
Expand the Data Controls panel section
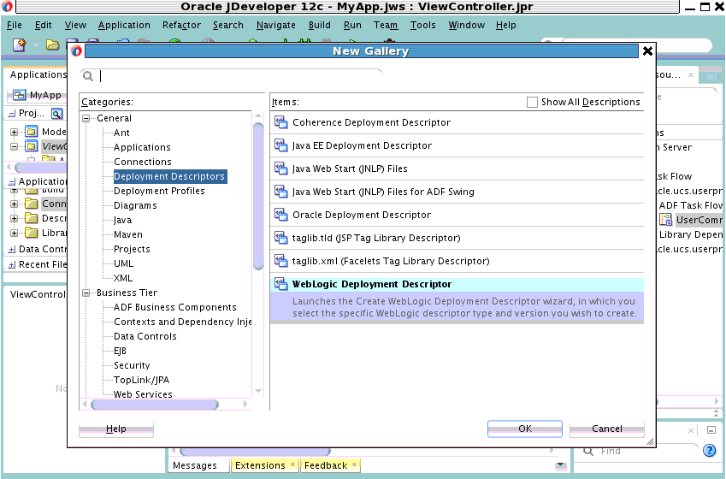pos(12,250)
